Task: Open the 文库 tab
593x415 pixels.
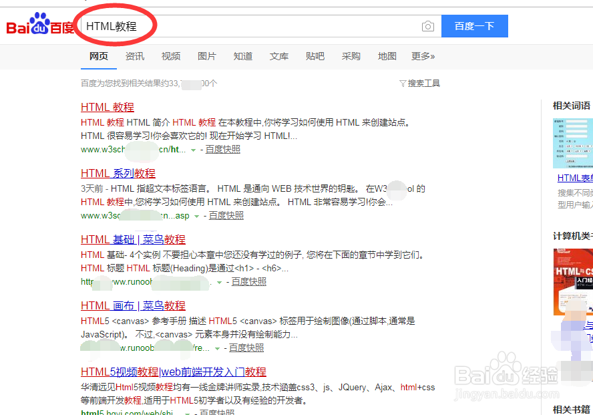Action: click(278, 56)
